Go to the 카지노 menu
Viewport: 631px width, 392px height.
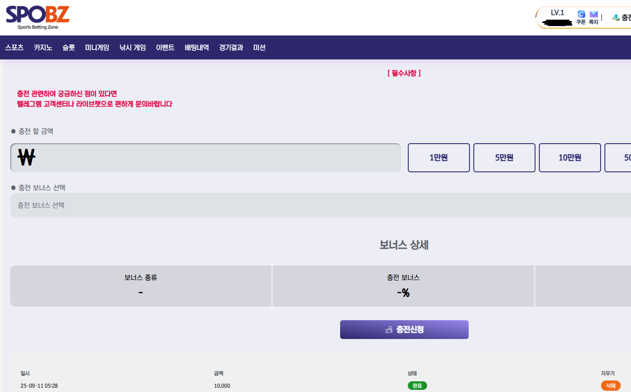[43, 47]
